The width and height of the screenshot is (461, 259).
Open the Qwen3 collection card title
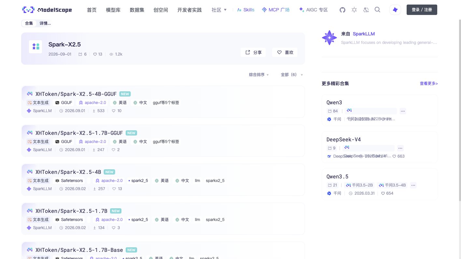click(x=334, y=102)
